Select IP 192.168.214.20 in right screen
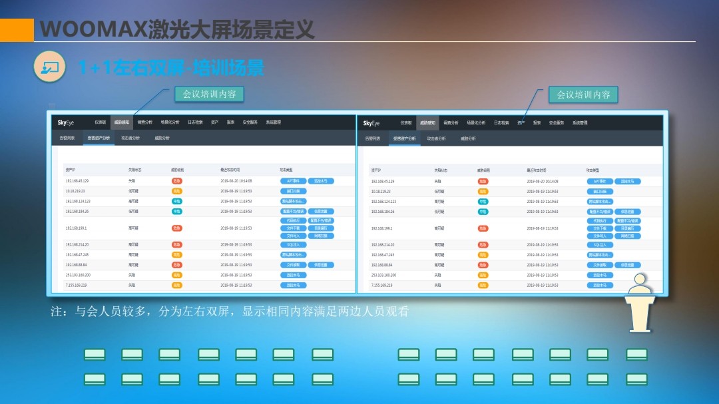719x404 pixels. tap(383, 245)
